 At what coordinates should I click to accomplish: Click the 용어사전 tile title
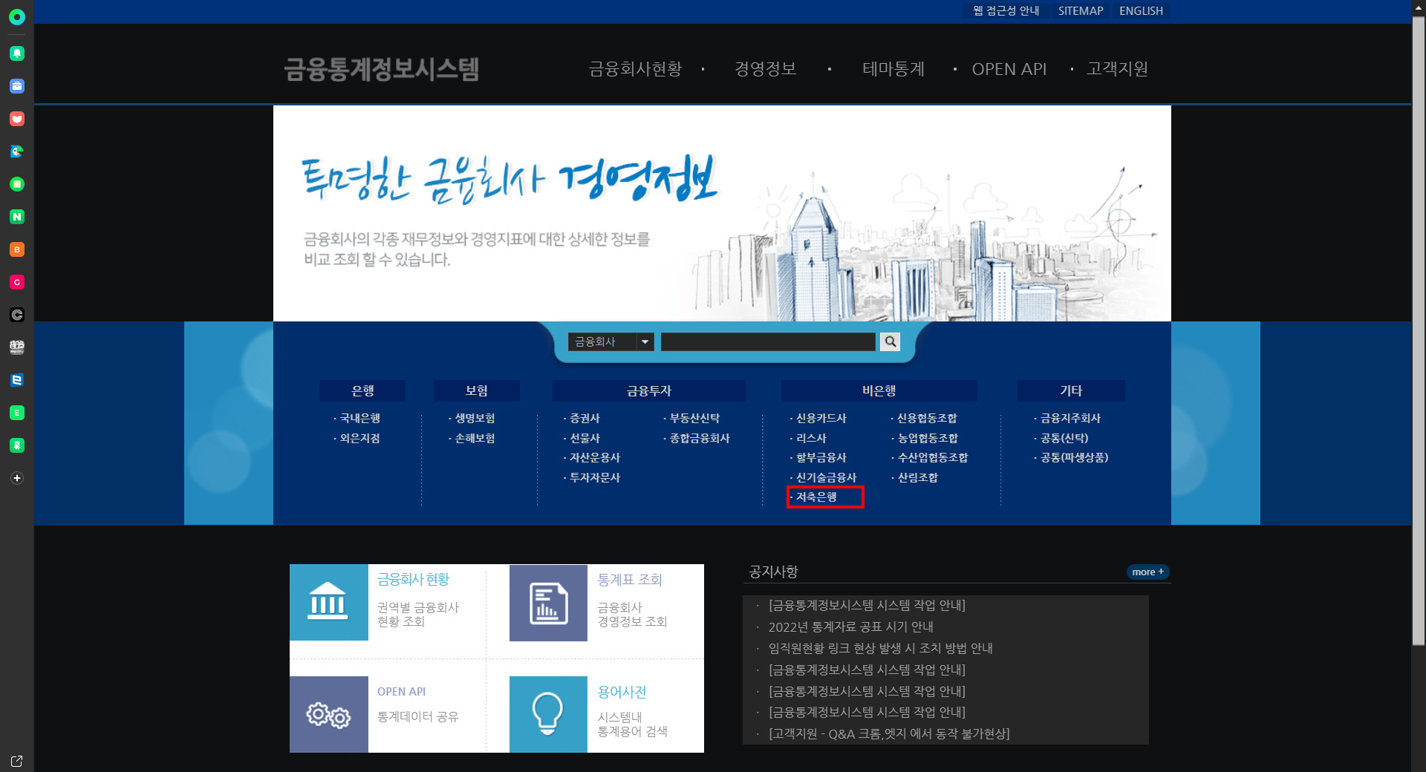point(622,692)
